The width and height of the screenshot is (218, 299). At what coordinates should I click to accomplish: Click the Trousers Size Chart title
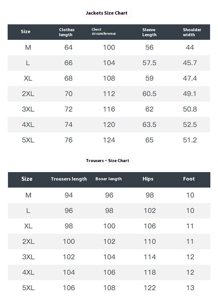tap(107, 161)
